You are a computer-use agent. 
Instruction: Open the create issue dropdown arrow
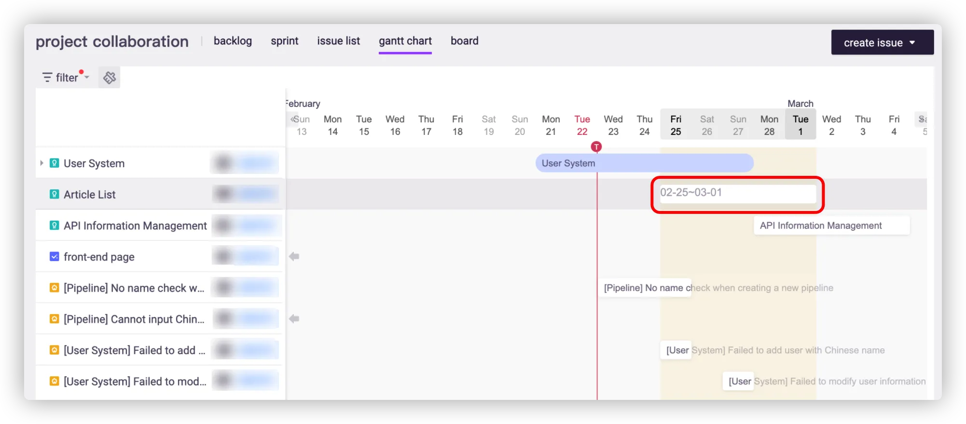912,43
